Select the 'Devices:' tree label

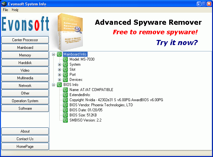76,80
